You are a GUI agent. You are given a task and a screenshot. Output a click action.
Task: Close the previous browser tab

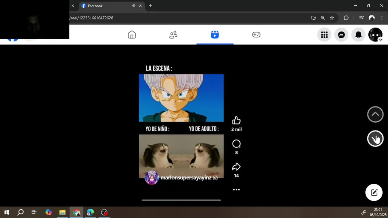tap(73, 6)
